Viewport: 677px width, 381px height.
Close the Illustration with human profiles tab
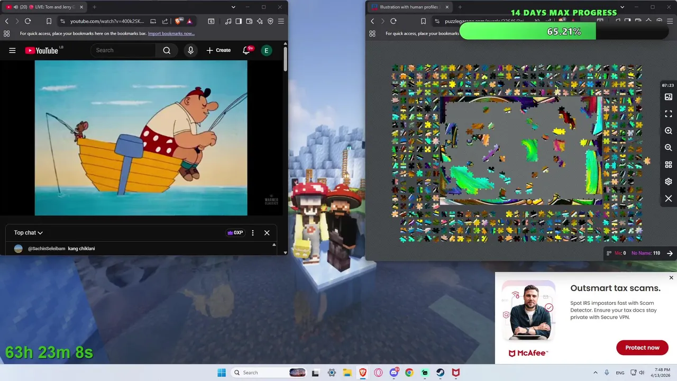(x=447, y=7)
